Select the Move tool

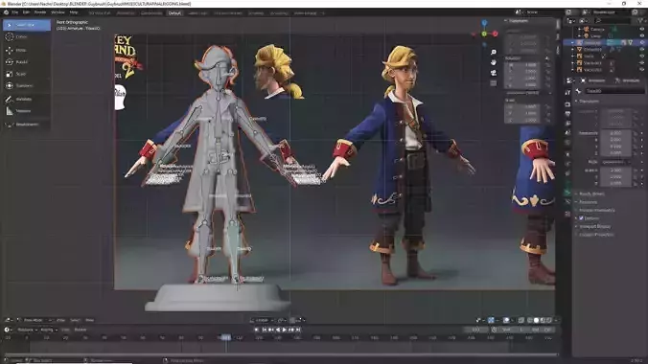pyautogui.click(x=27, y=50)
